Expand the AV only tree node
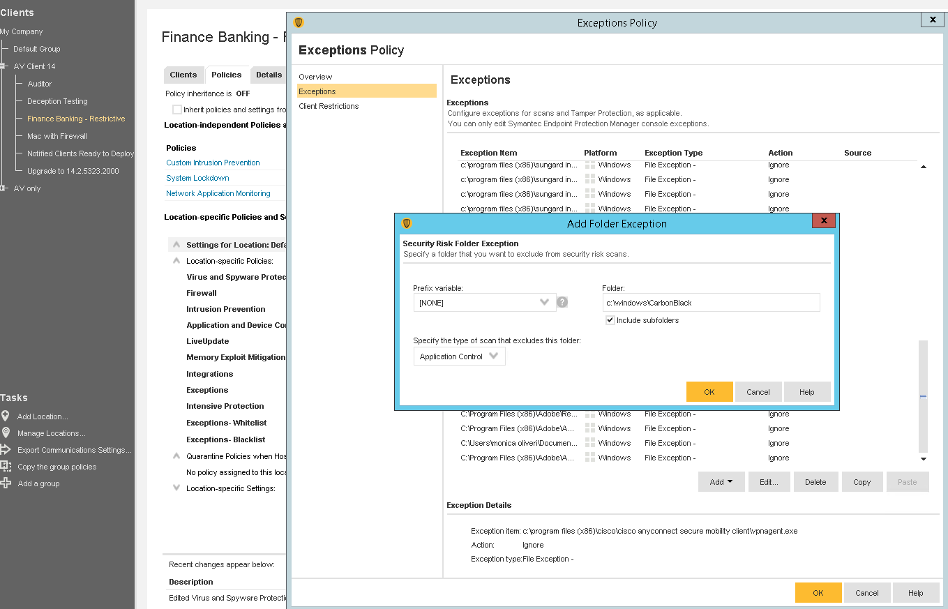The height and width of the screenshot is (609, 948). [3, 188]
